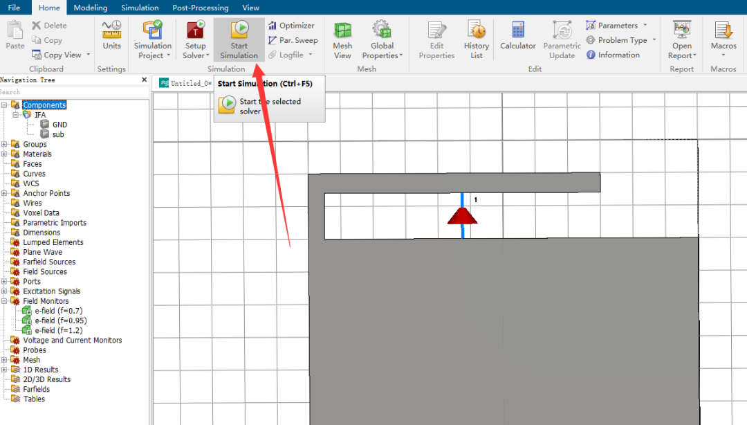Select the e-field (f=0.7) monitor
The image size is (747, 425).
click(x=59, y=311)
